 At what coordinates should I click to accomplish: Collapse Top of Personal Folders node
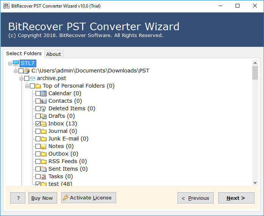point(27,86)
